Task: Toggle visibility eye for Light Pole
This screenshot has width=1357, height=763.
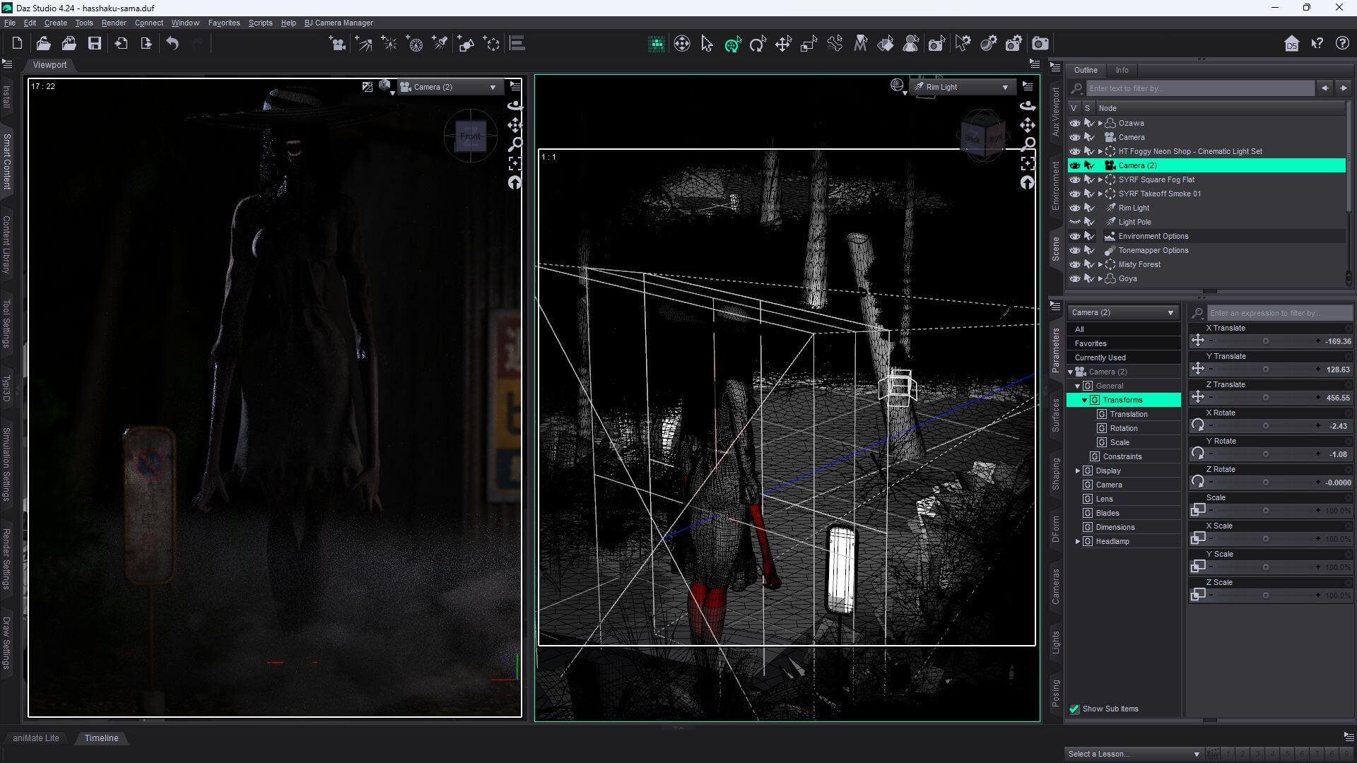Action: coord(1074,222)
